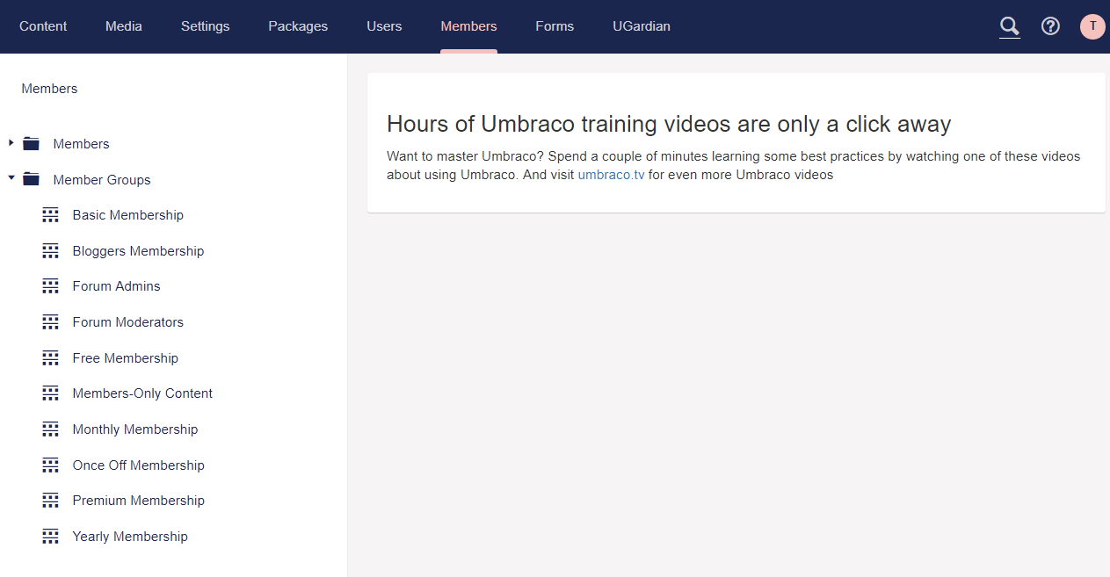Image resolution: width=1110 pixels, height=577 pixels.
Task: Open the UGardian section
Action: point(642,26)
